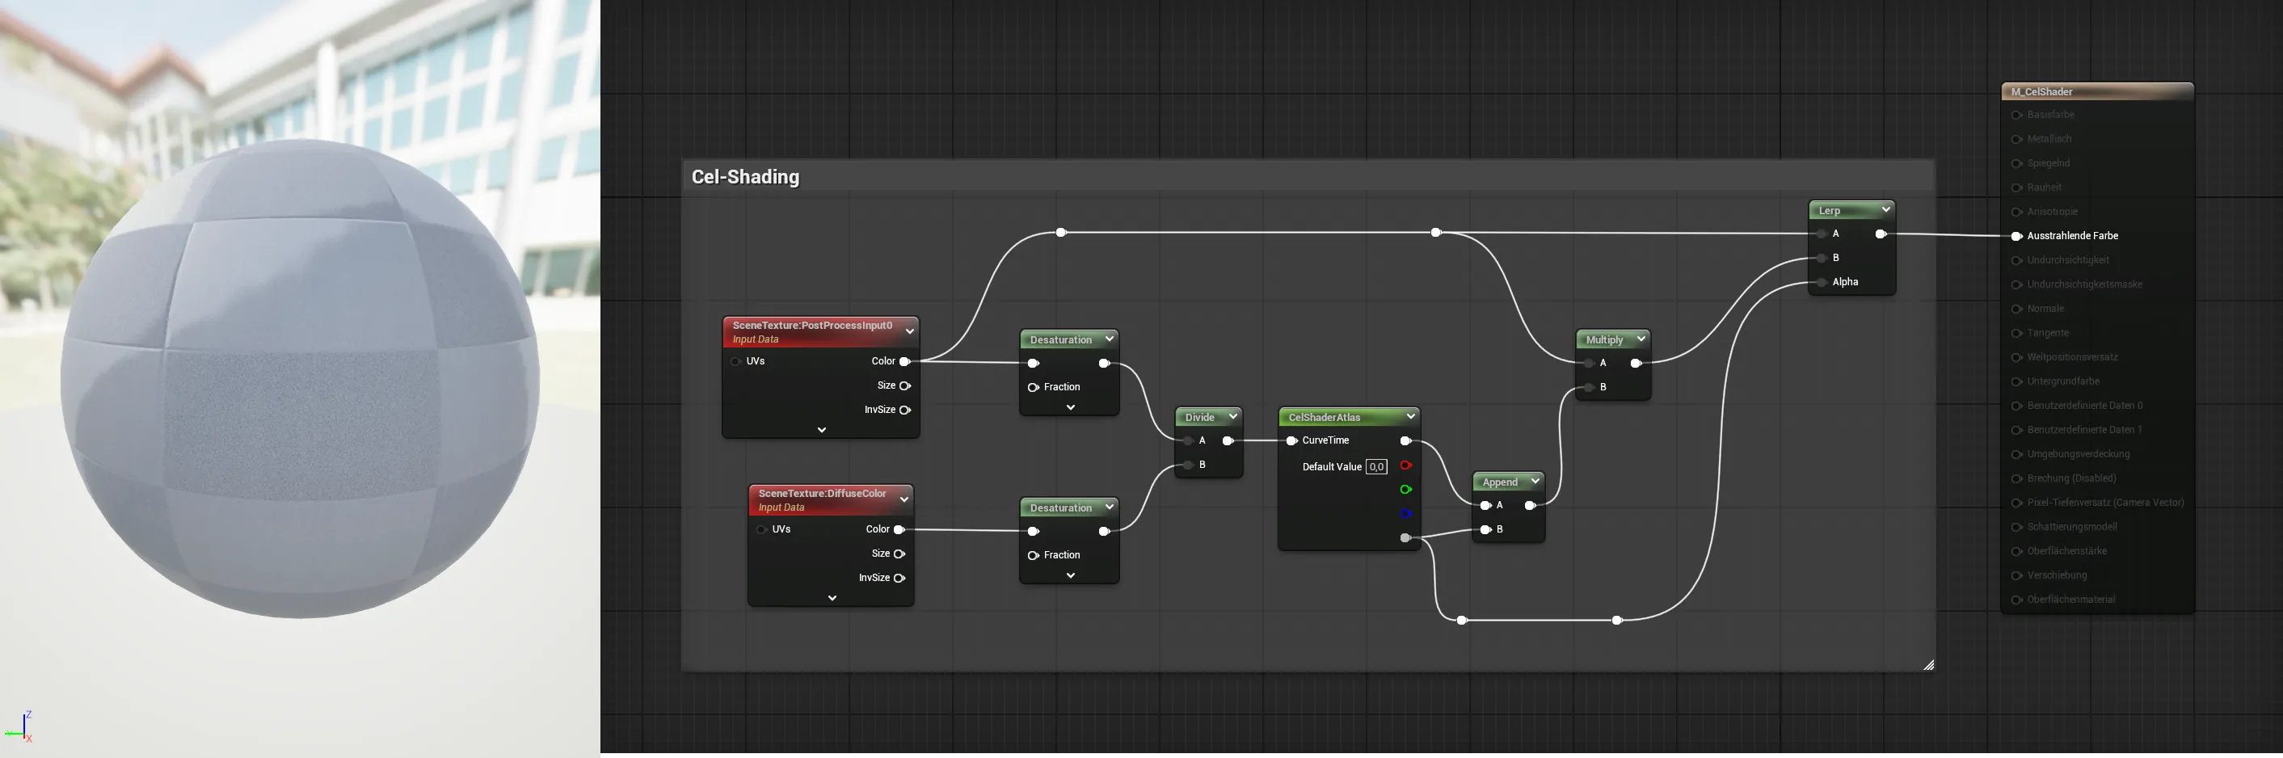The width and height of the screenshot is (2283, 758).
Task: Click the Append node's output pin
Action: (x=1530, y=505)
